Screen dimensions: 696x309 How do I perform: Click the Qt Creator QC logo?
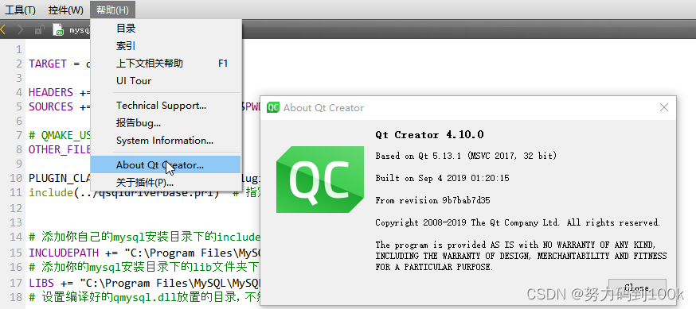pyautogui.click(x=320, y=180)
